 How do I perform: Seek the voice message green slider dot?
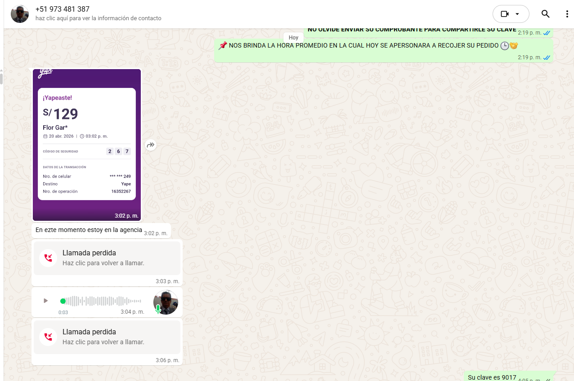click(x=63, y=301)
